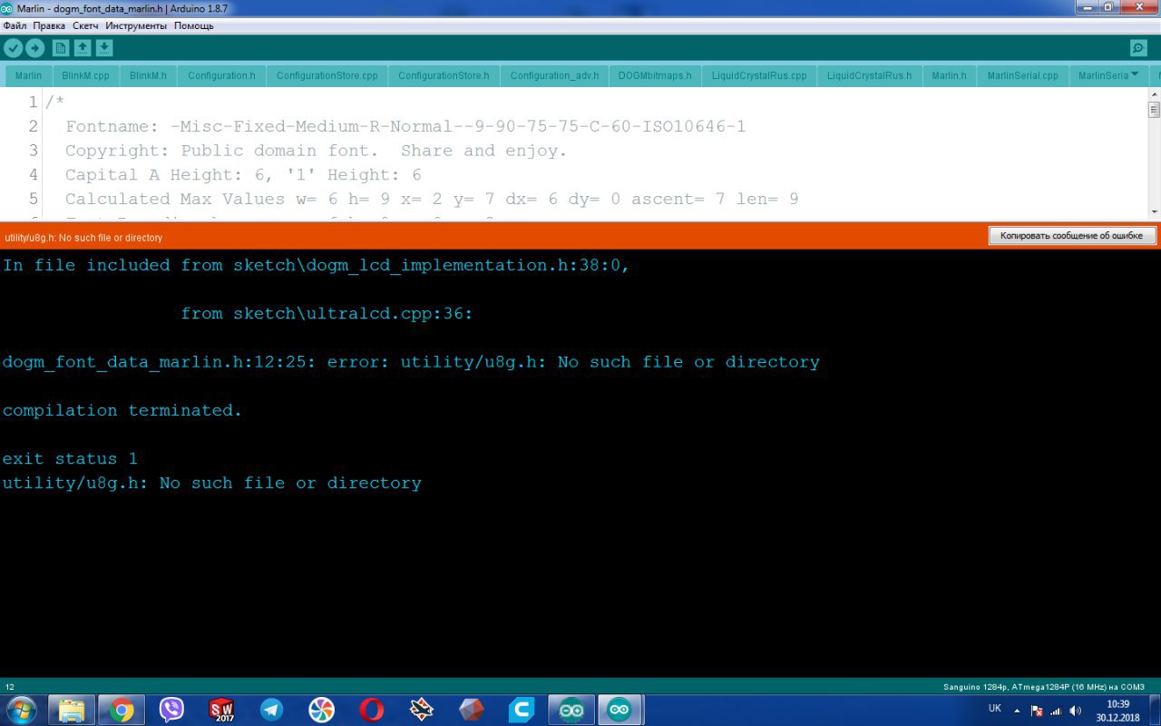1161x726 pixels.
Task: Switch to the LiquidCrystalRus.h tab
Action: [869, 75]
